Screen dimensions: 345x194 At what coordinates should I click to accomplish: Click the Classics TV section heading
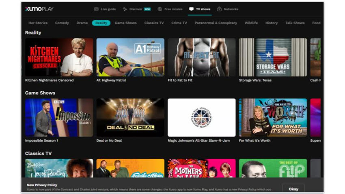[x=38, y=153]
